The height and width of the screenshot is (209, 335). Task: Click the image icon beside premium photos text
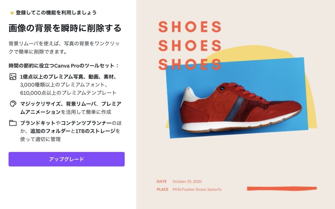coord(13,77)
